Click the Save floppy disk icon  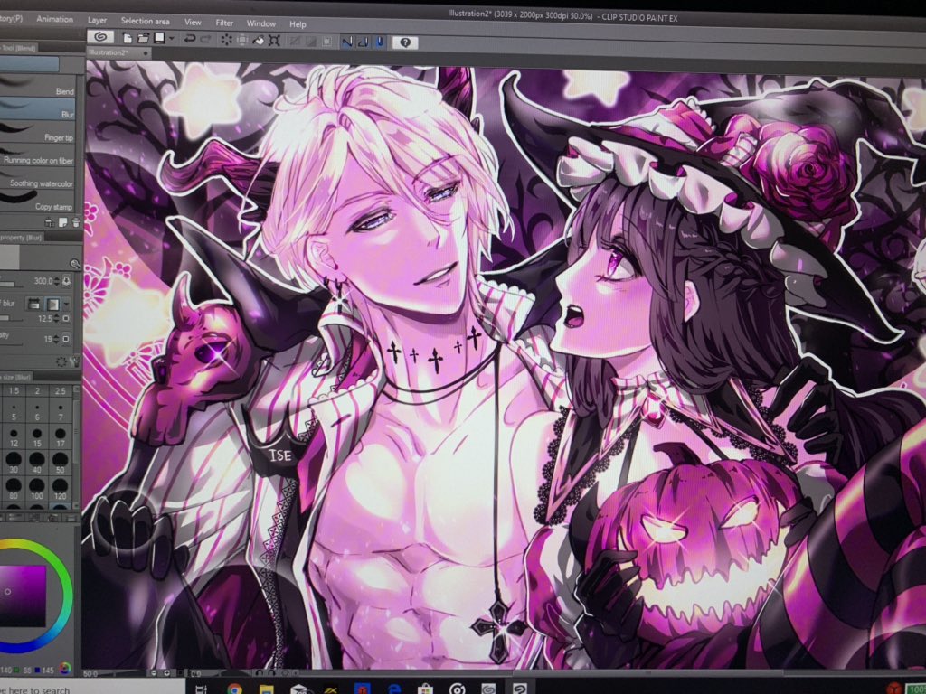(x=159, y=38)
